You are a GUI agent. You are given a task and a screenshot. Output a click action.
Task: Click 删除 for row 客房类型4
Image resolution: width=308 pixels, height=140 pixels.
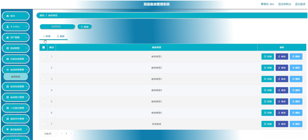[x=296, y=90]
